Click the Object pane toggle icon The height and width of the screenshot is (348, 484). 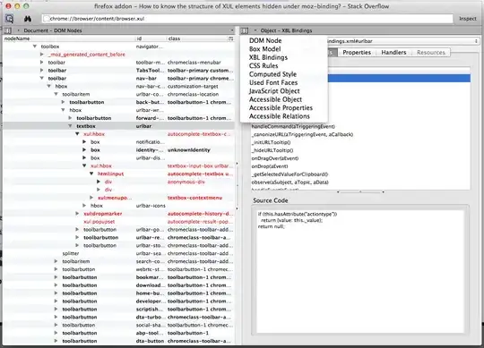coord(244,30)
